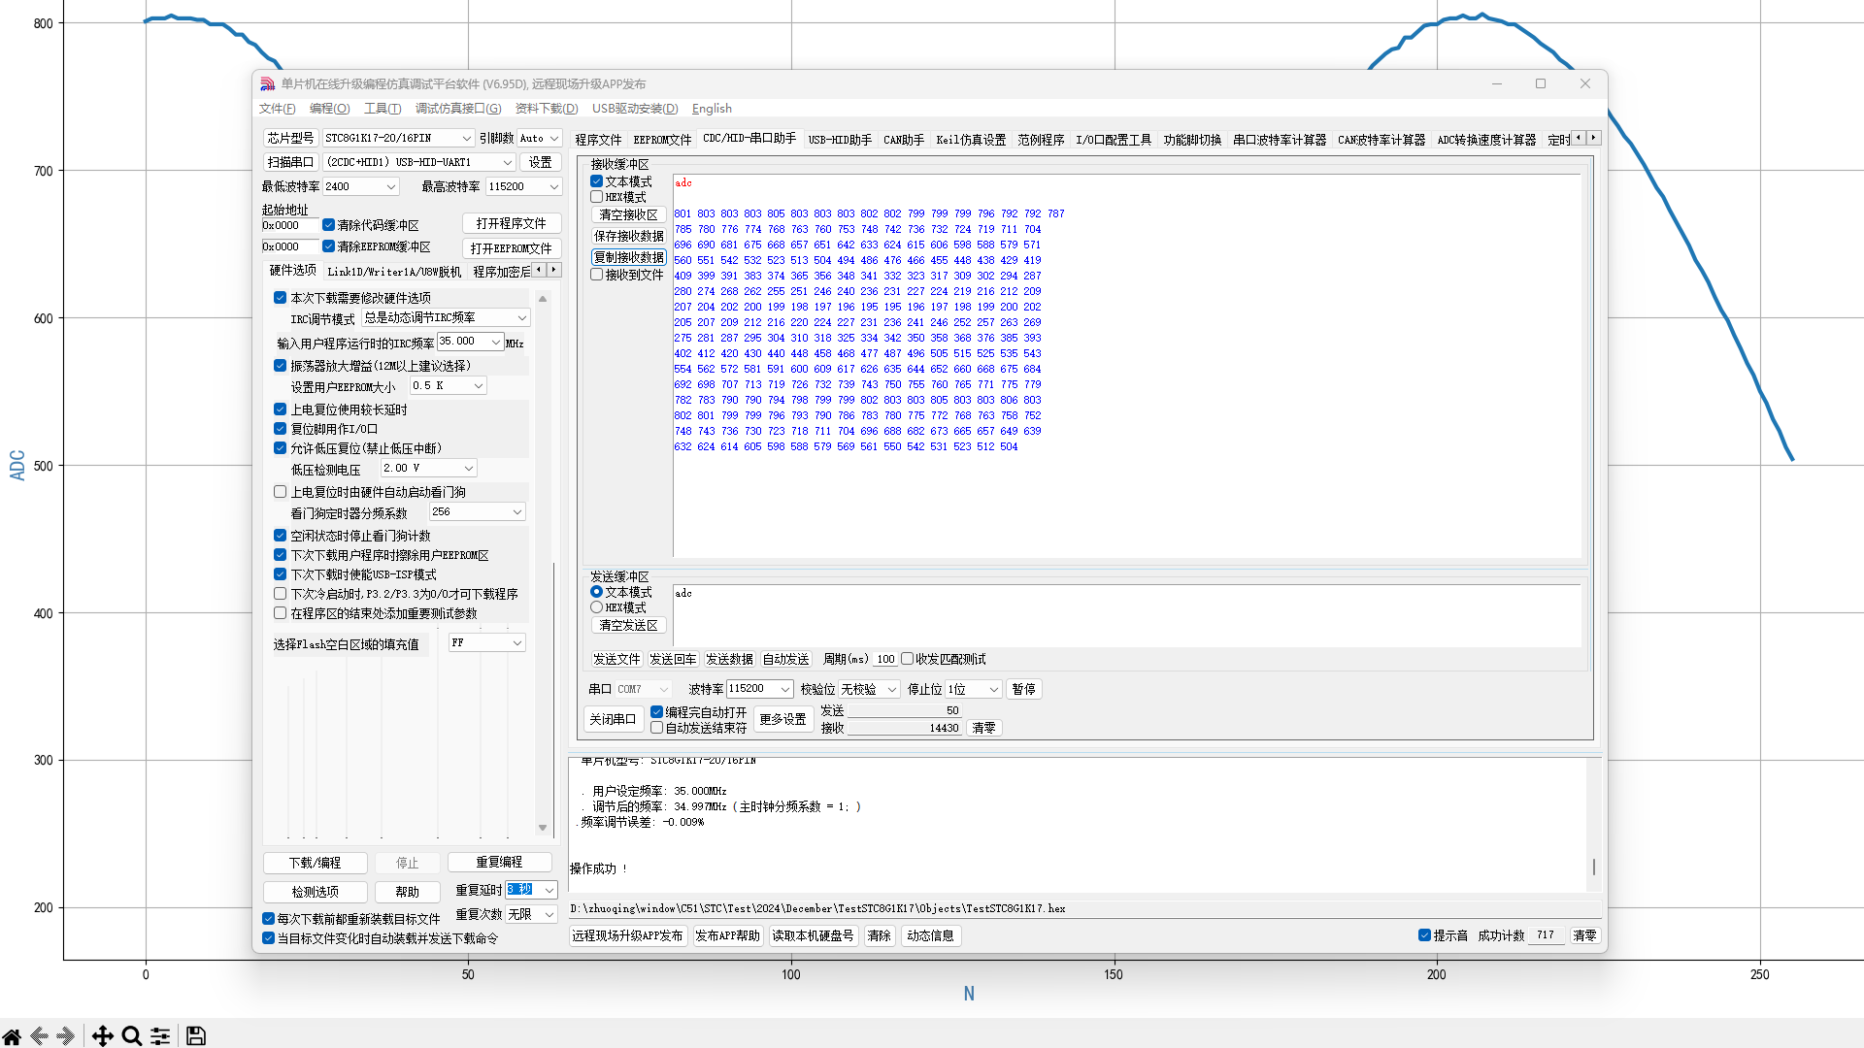Screen dimensions: 1864x1048
Task: Click the 下载/编程 button
Action: 316,863
